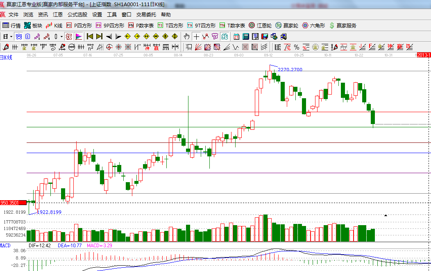Jump to first bar with skip-back arrow
The width and height of the screenshot is (431, 271).
(x=90, y=36)
